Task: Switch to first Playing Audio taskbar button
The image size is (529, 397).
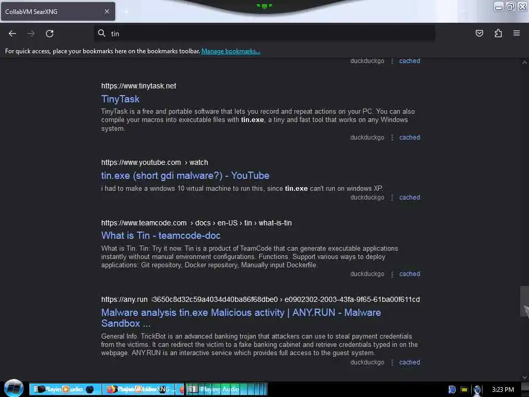Action: (x=65, y=389)
